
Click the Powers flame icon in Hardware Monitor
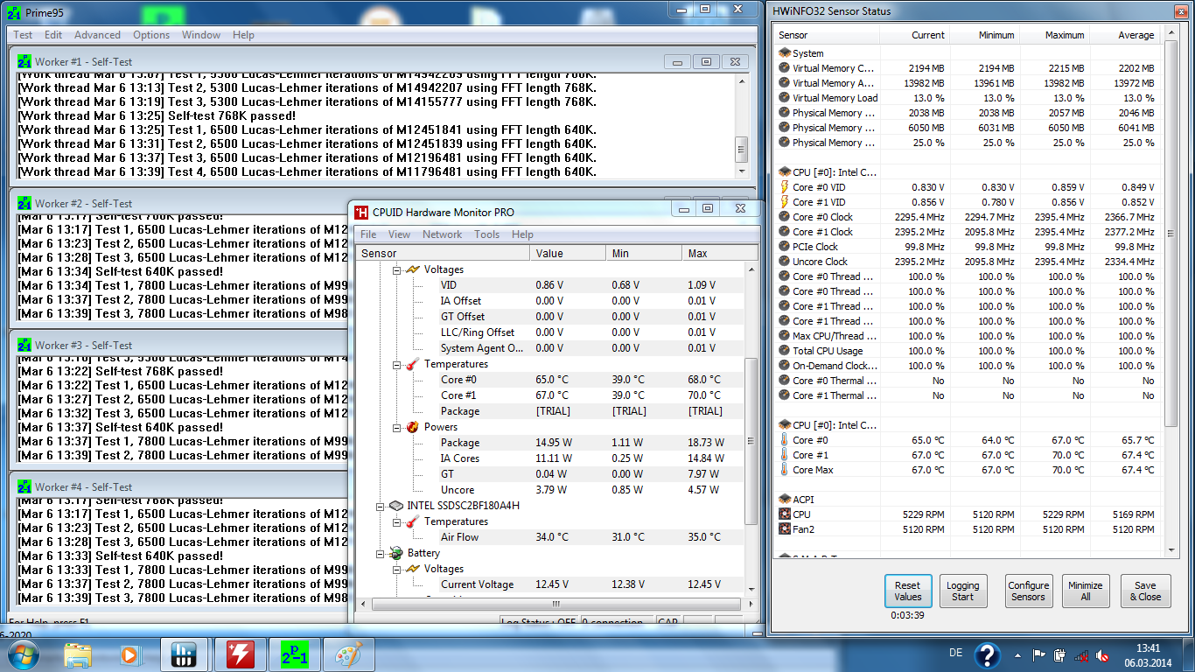(x=413, y=427)
